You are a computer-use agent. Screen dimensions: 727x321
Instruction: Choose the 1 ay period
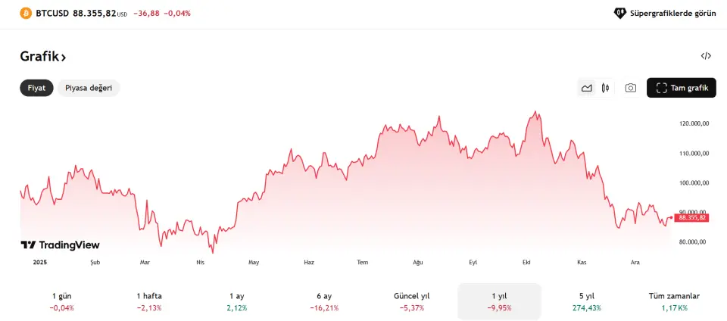tap(237, 301)
